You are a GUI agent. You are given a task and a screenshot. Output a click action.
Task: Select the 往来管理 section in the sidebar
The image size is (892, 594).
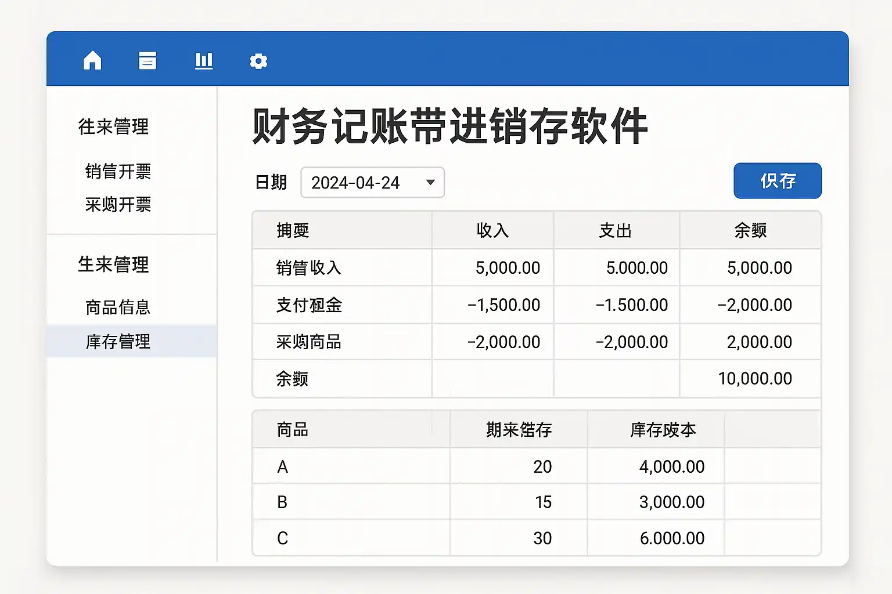[x=114, y=126]
